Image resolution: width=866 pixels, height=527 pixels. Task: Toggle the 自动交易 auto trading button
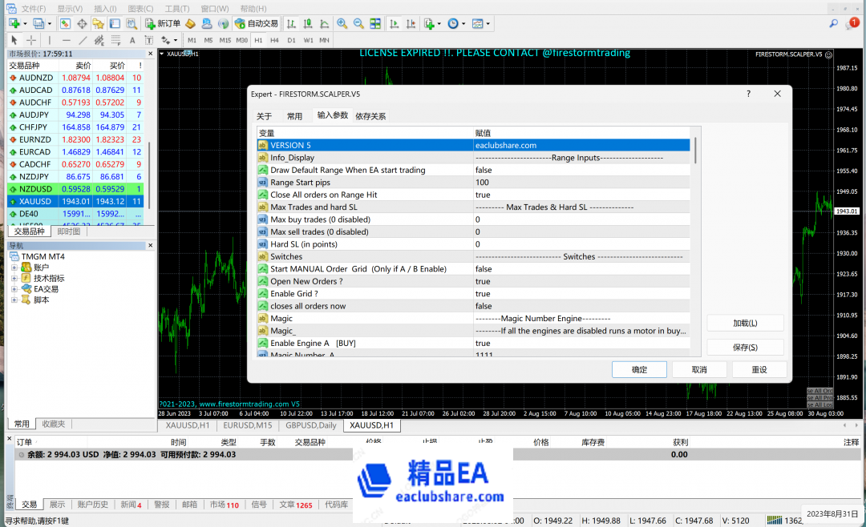click(x=257, y=24)
